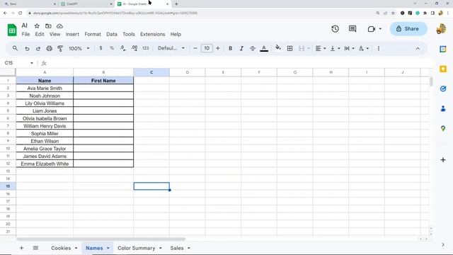Click the move to folder icon
Screen dimensions: 453x255
[48, 26]
